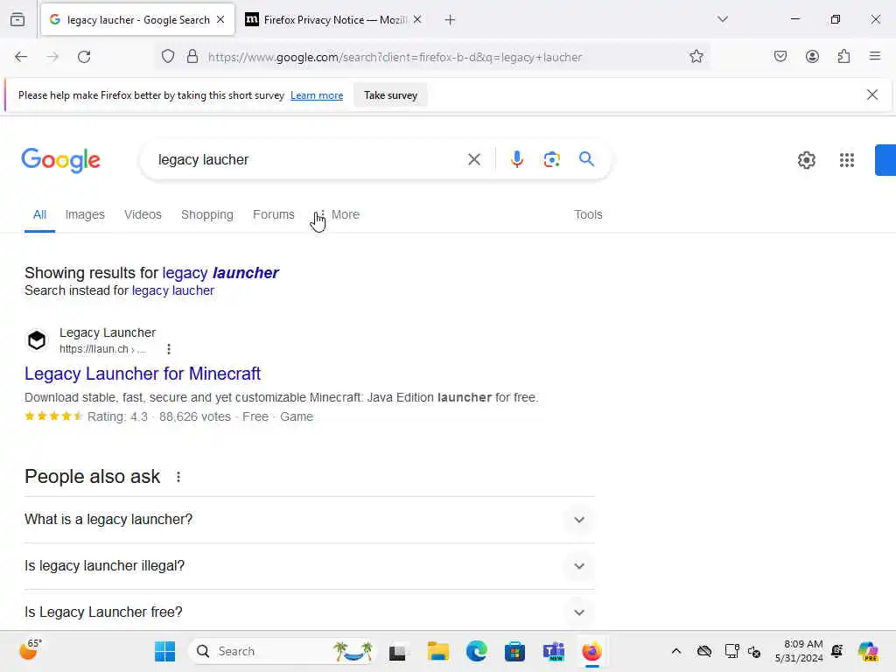
Task: Click corrected 'legacy launcher' link
Action: click(220, 273)
